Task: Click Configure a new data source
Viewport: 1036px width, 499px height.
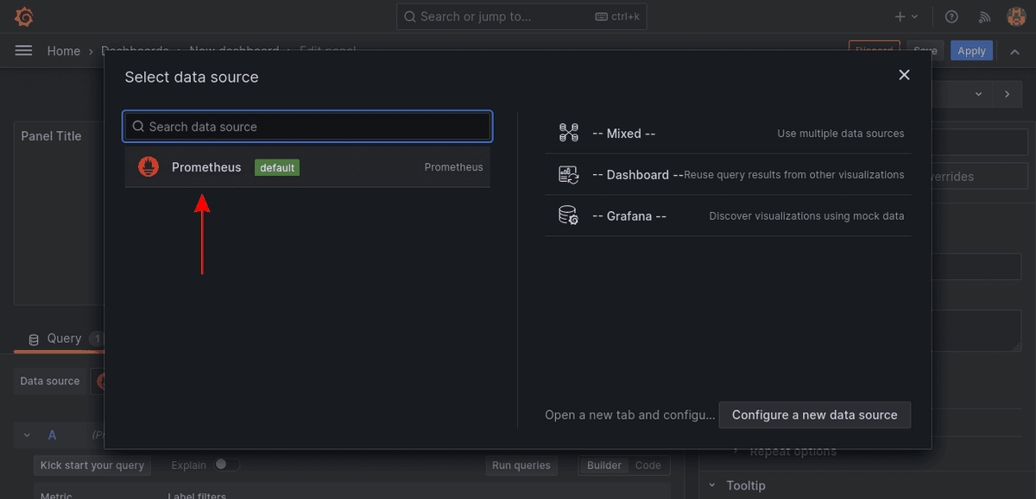Action: point(814,415)
